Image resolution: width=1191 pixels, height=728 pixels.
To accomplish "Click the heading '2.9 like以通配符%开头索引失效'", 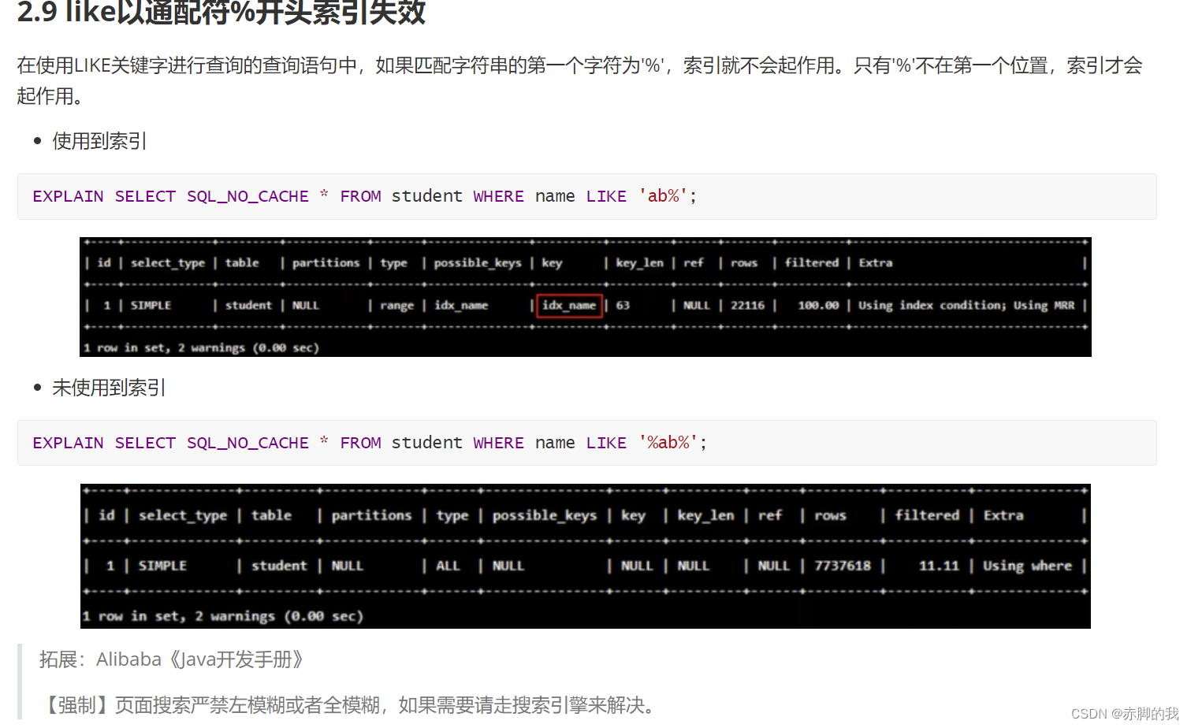I will tap(221, 12).
